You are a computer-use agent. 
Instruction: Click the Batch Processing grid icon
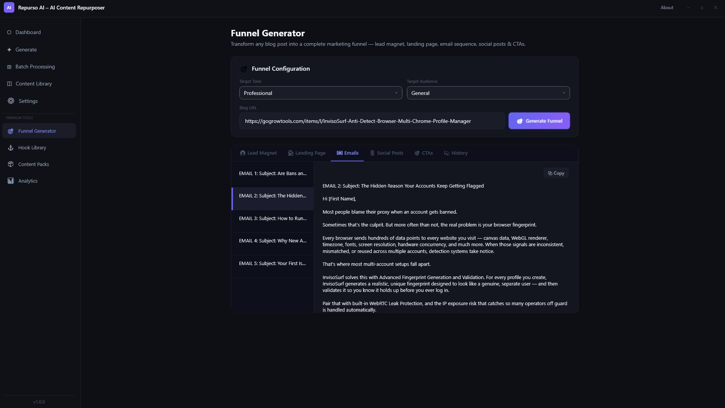9,67
